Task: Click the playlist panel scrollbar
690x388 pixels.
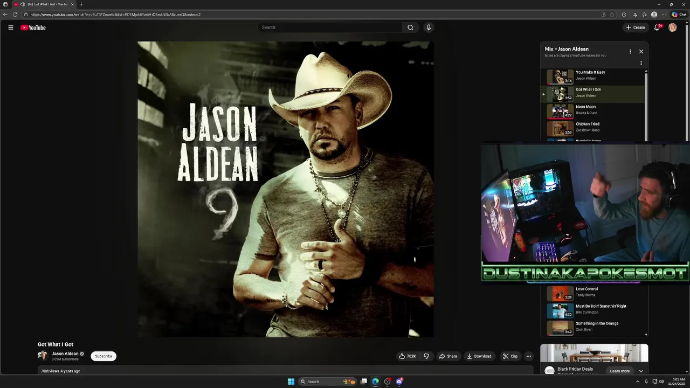Action: pyautogui.click(x=646, y=108)
